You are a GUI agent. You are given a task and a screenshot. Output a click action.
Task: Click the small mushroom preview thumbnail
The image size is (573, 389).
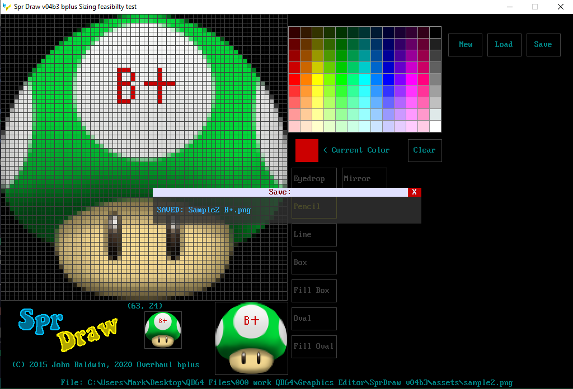[163, 330]
